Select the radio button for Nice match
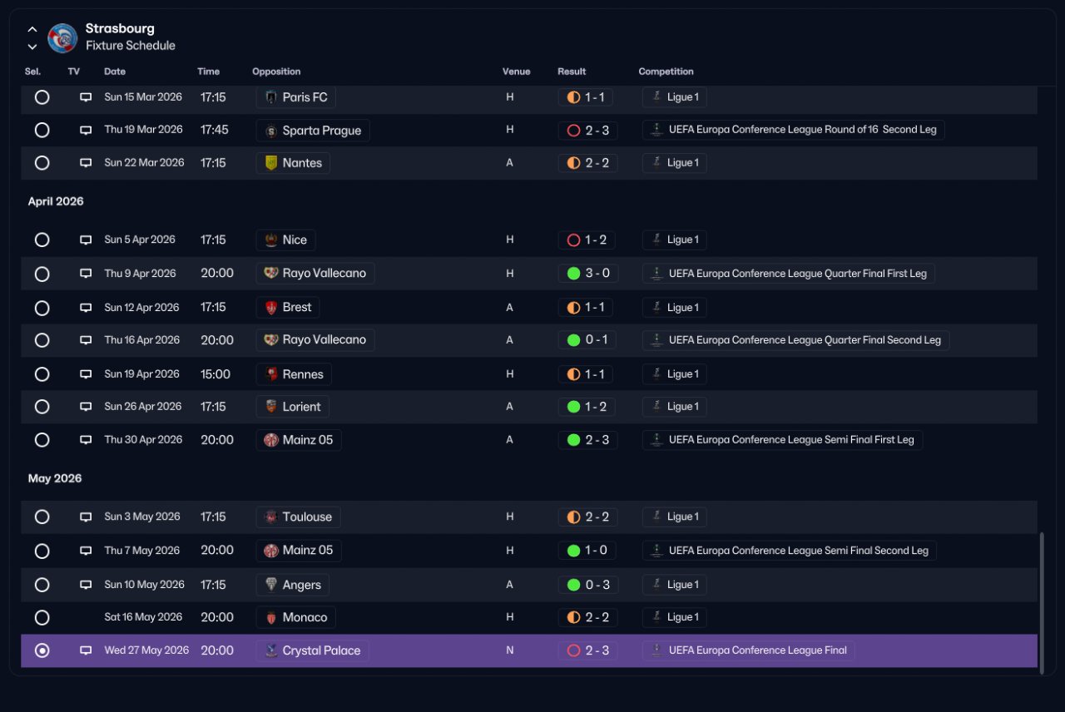This screenshot has width=1065, height=712. 42,240
